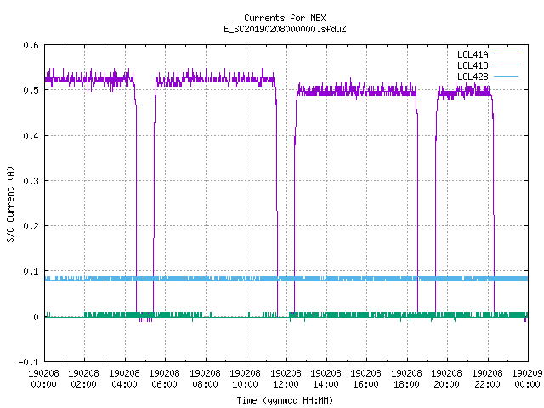Image resolution: width=544 pixels, height=408 pixels.
Task: Click the x-axis tick '190208 08:00'
Action: click(x=205, y=379)
